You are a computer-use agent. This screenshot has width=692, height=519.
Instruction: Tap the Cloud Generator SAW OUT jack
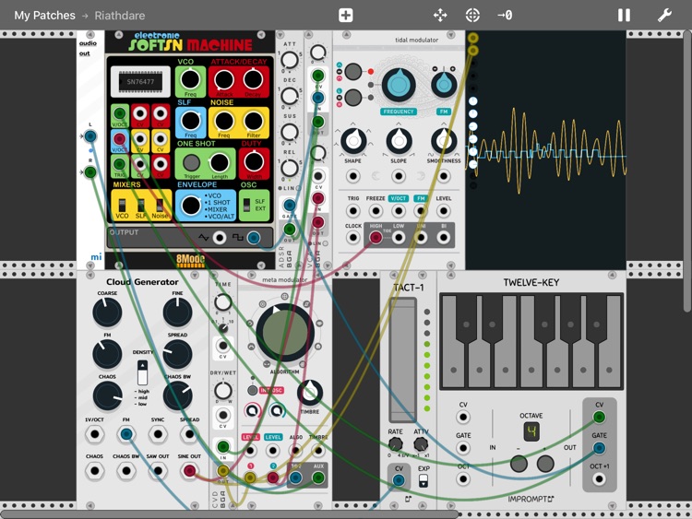(x=158, y=470)
